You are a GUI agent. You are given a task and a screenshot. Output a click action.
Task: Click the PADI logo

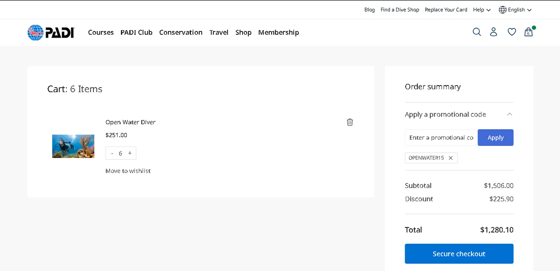pyautogui.click(x=51, y=32)
